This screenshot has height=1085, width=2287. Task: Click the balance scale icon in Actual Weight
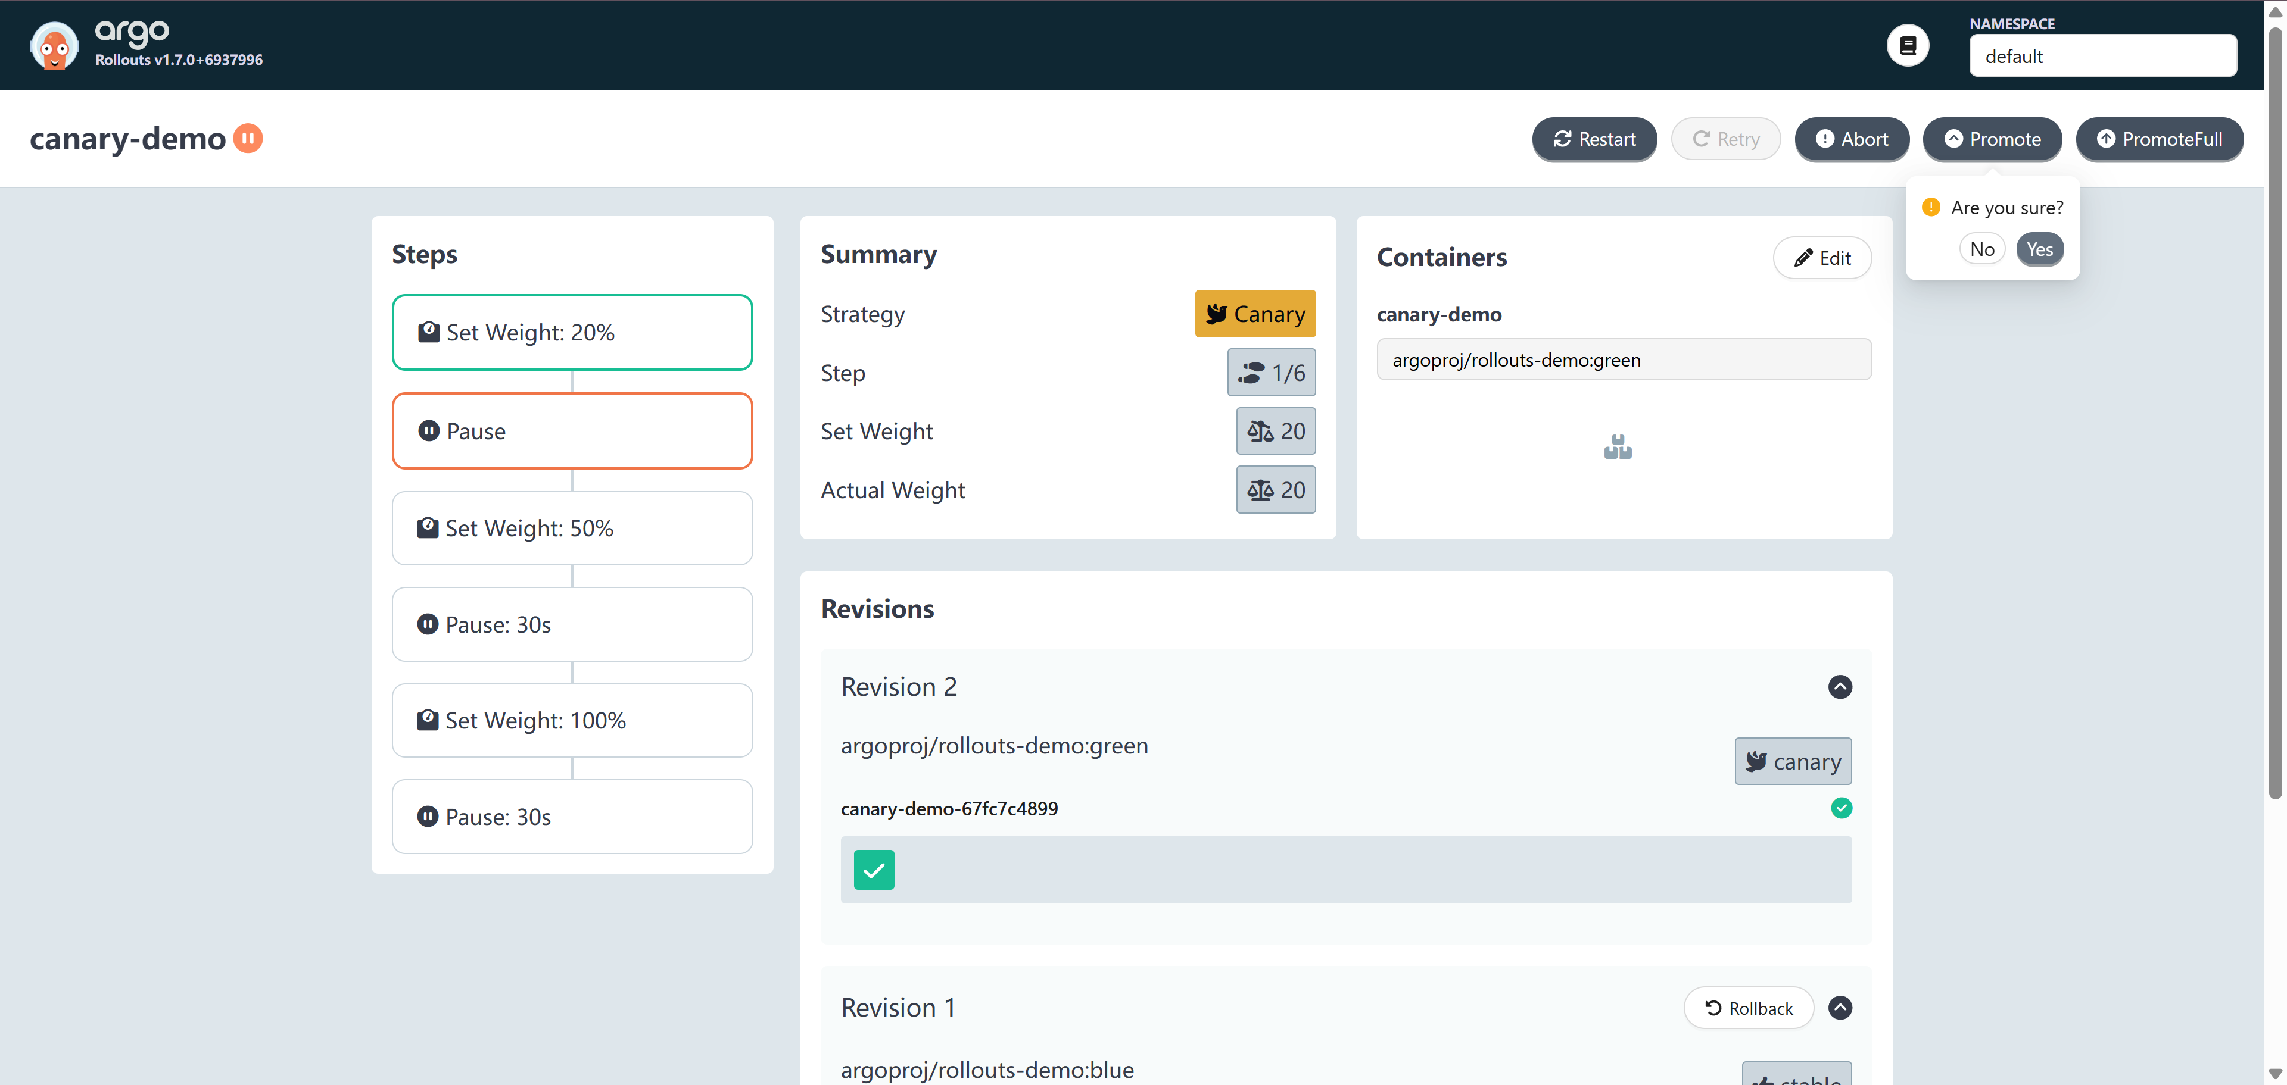[x=1260, y=490]
